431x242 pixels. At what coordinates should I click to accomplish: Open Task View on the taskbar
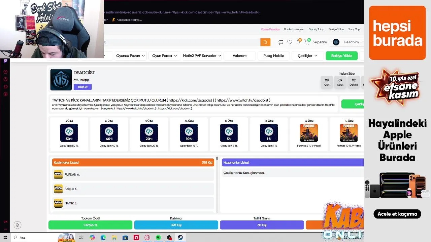pyautogui.click(x=81, y=238)
